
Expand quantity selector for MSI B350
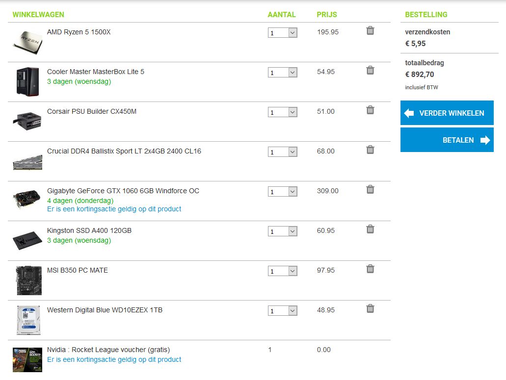tap(283, 271)
